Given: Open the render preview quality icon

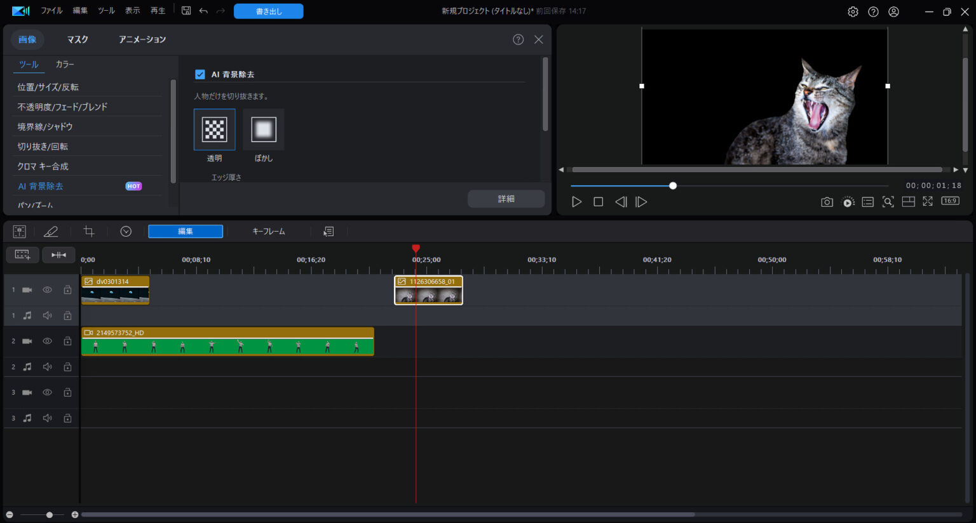Looking at the screenshot, I should pyautogui.click(x=848, y=202).
